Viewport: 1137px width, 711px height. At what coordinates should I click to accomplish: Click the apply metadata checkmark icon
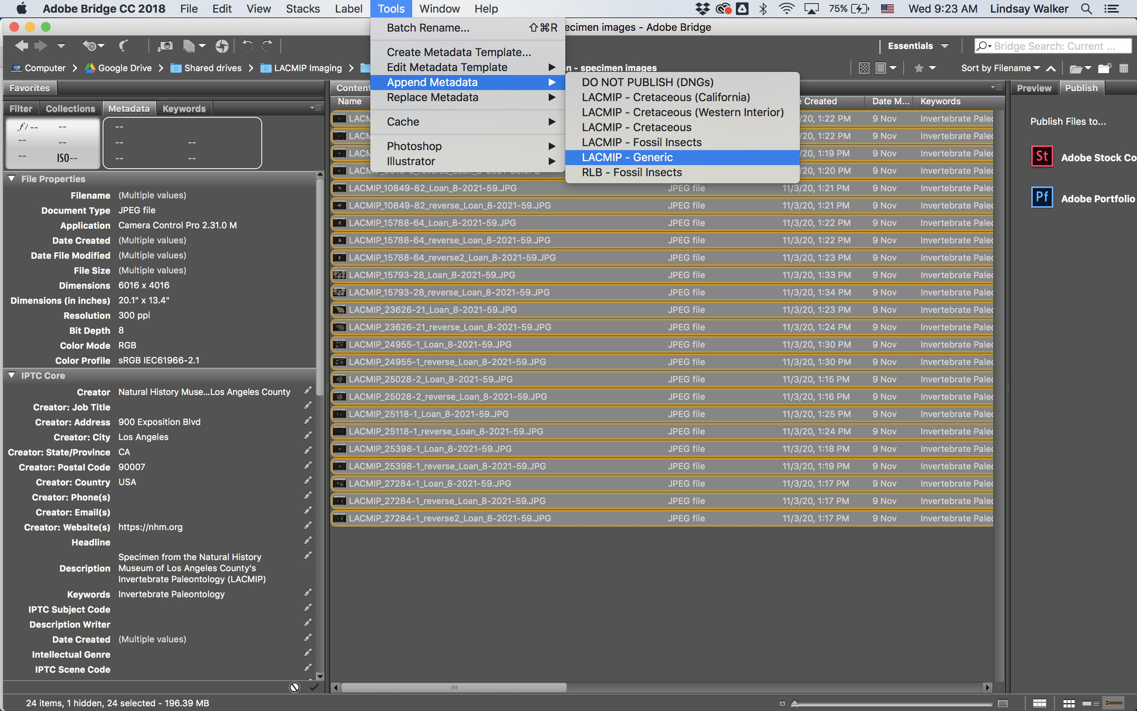coord(314,687)
